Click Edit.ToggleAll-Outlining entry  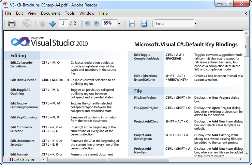pos(21,92)
